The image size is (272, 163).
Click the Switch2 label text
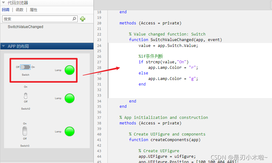tap(26, 109)
